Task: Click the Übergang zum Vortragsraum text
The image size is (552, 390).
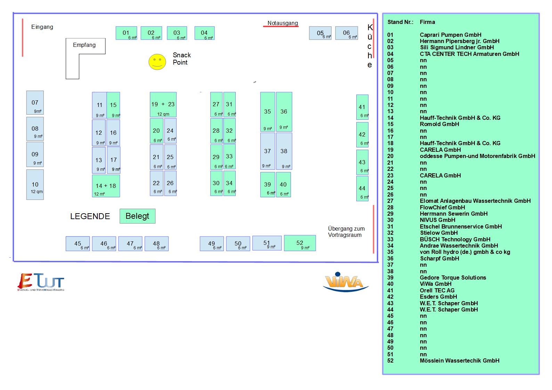Action: [346, 232]
